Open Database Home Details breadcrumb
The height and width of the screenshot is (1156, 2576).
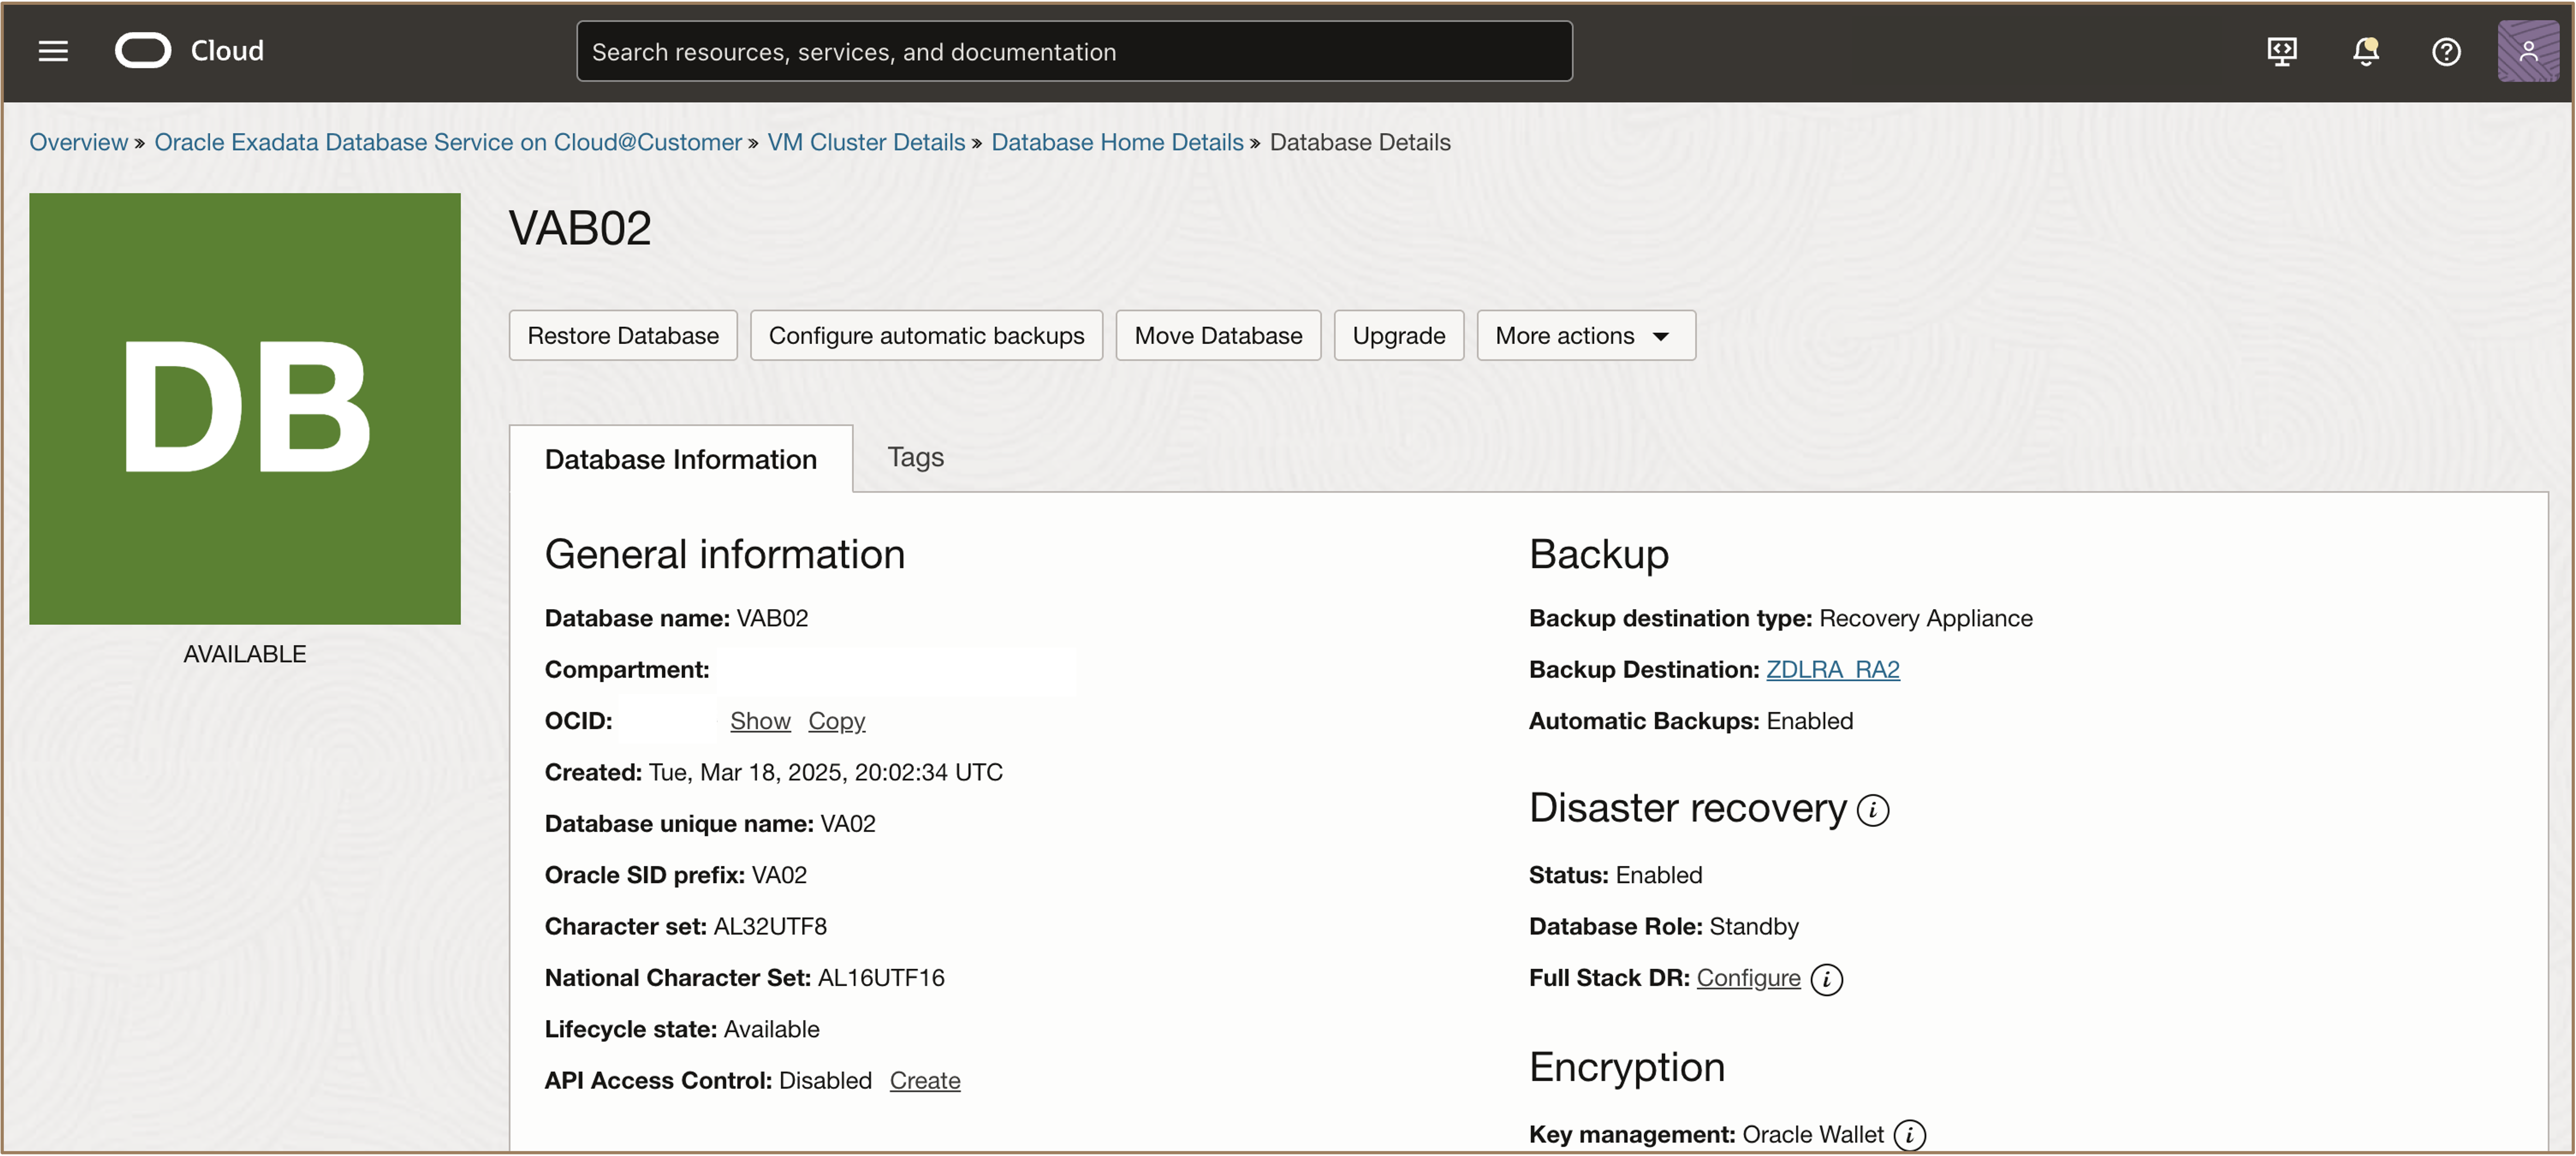(x=1117, y=142)
